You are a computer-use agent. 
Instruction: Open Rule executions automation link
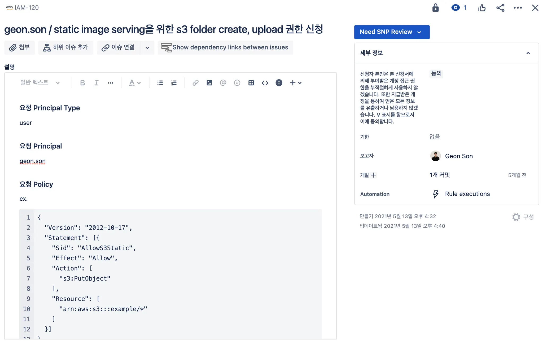[x=467, y=194]
